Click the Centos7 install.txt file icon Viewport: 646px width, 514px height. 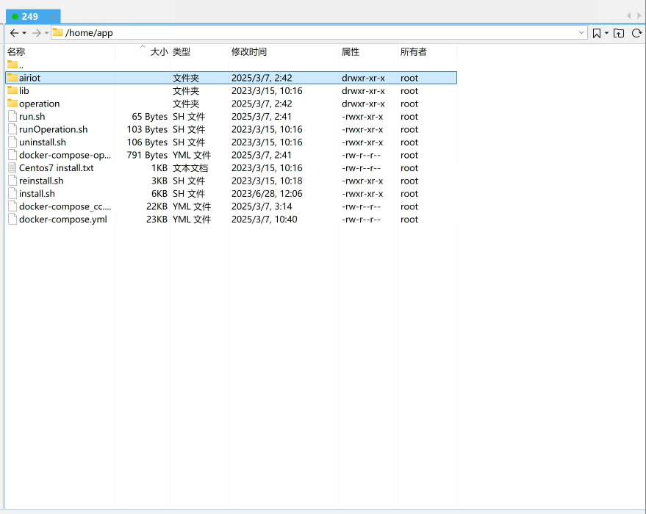pos(12,168)
